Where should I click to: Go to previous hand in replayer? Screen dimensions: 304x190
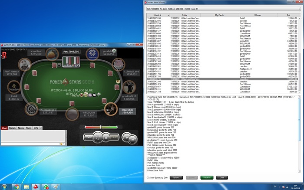(x=126, y=138)
